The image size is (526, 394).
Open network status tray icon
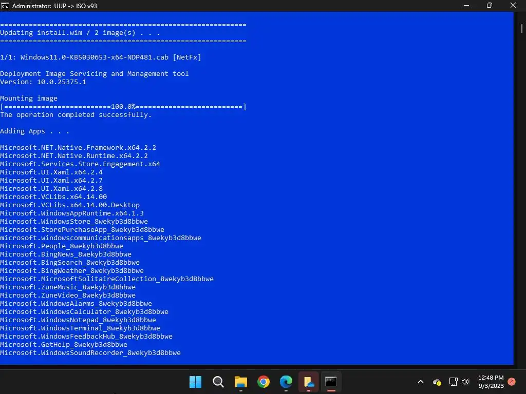click(x=453, y=382)
